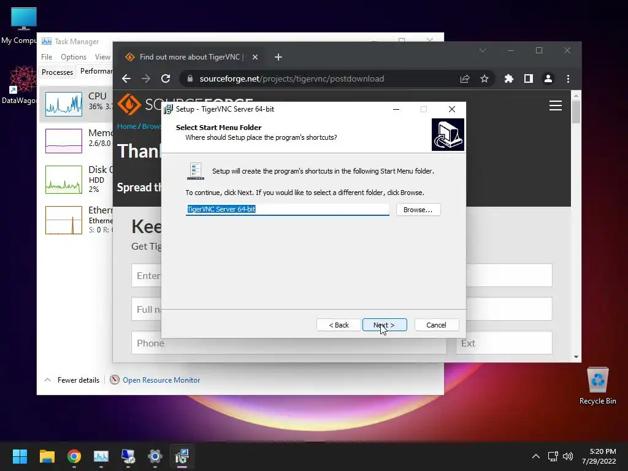
Task: Open SourceForge hamburger menu
Action: [556, 105]
